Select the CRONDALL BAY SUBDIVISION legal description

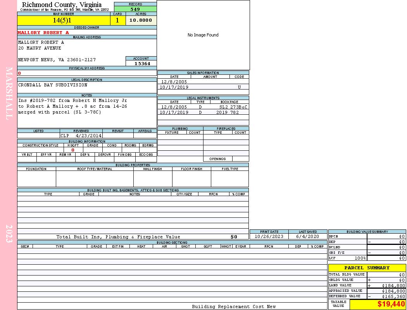click(x=53, y=85)
